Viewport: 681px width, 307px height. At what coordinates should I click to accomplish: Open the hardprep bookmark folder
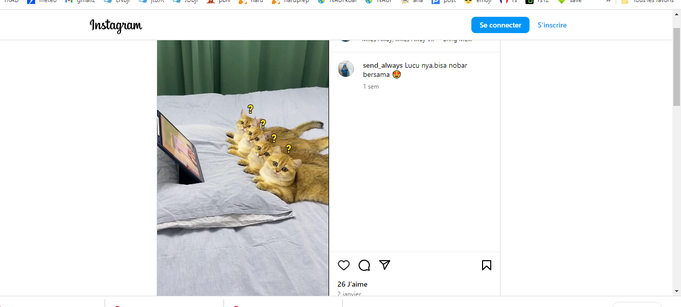pyautogui.click(x=290, y=2)
